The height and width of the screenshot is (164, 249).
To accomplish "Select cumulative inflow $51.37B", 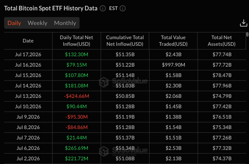I will 125,138.
